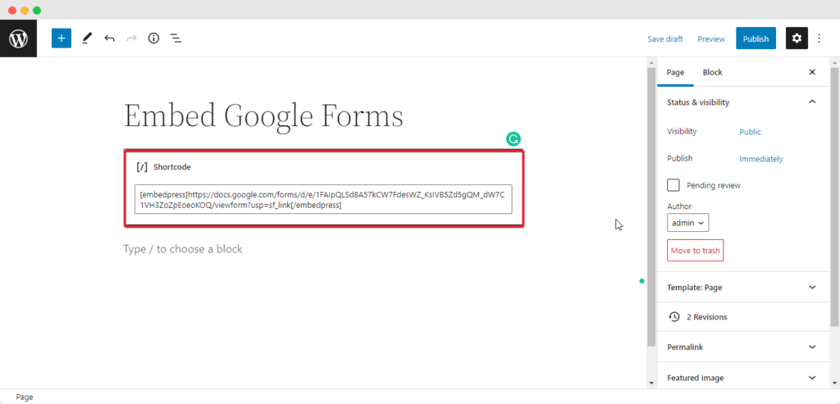Click the Shortcode block label

172,167
